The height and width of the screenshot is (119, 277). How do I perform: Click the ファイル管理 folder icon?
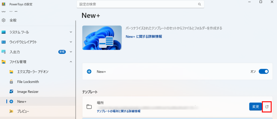[x=4, y=62]
